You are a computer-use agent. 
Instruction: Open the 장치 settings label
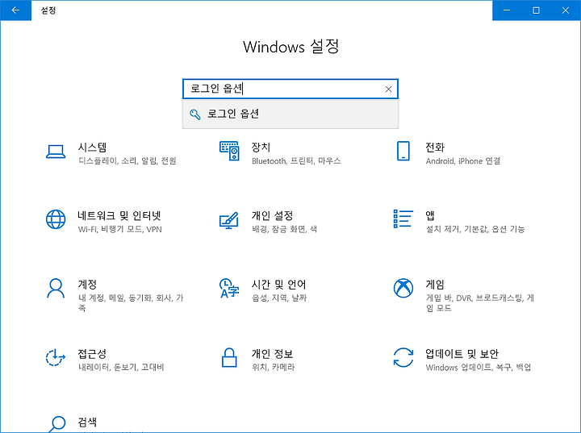click(261, 148)
